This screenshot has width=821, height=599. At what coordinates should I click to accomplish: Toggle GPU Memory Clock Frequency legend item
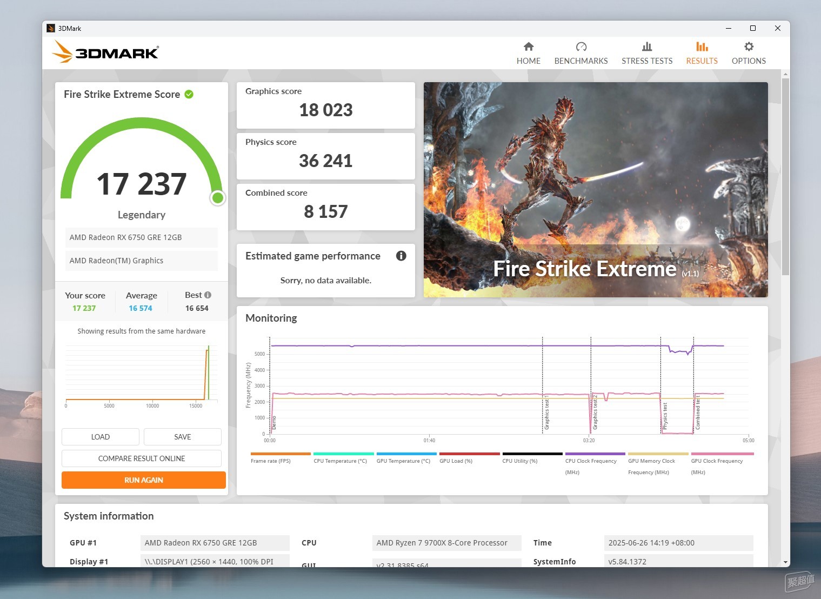point(658,464)
